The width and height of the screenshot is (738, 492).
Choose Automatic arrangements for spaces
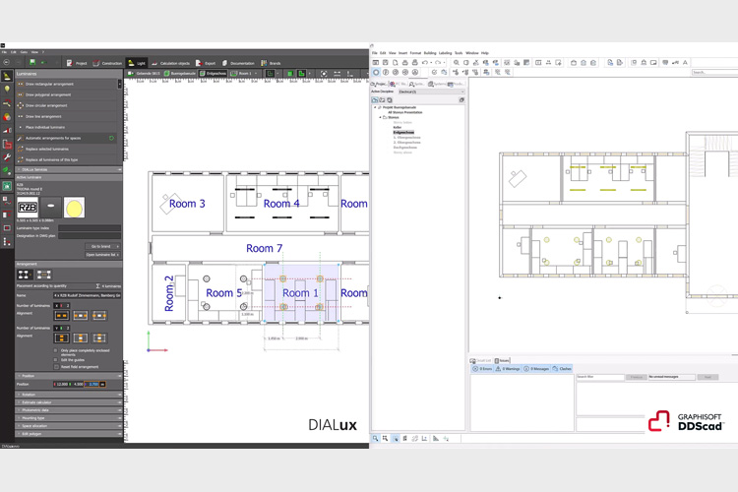click(x=67, y=138)
